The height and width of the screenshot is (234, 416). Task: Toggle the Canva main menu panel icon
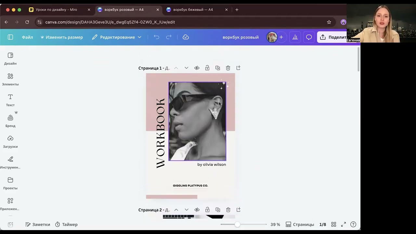pos(10,37)
